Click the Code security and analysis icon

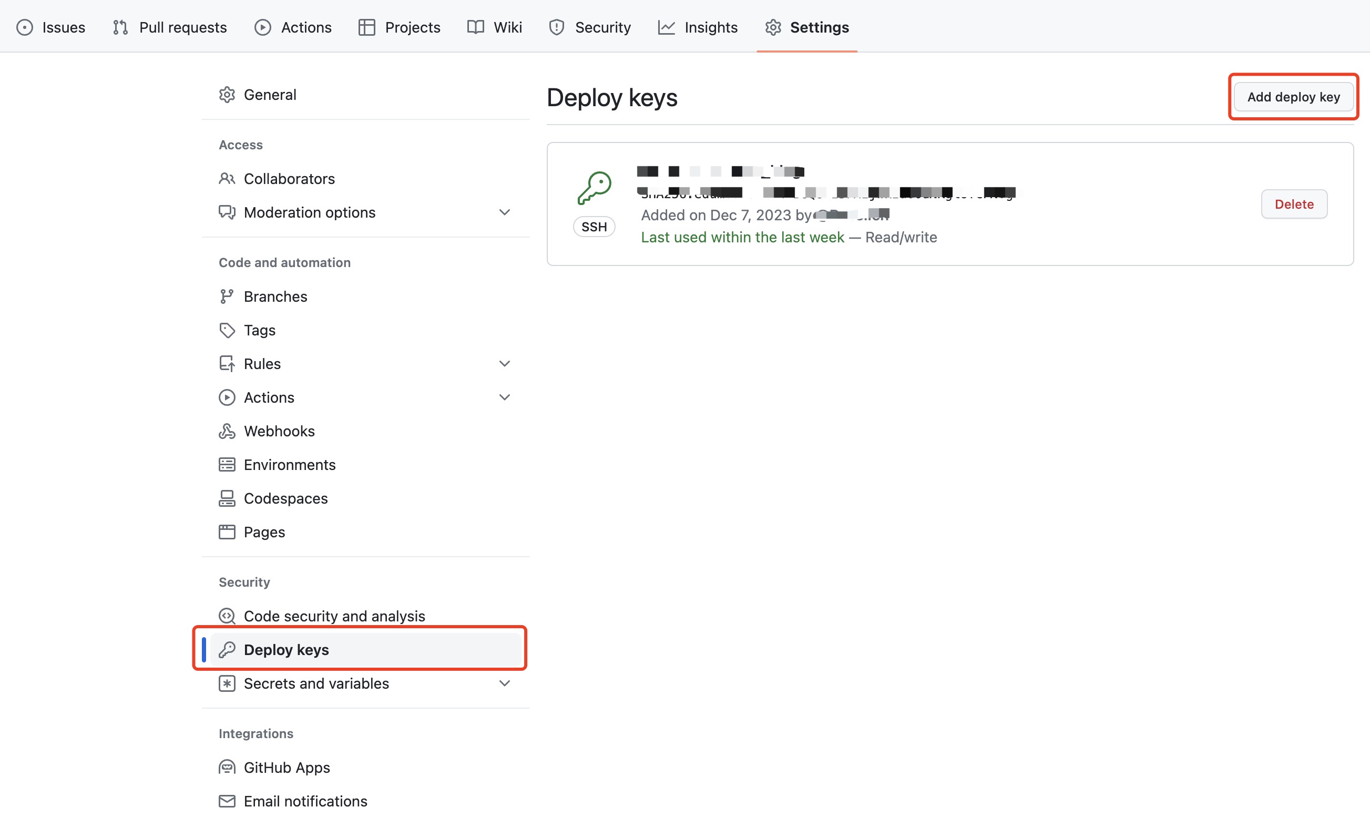click(x=226, y=616)
